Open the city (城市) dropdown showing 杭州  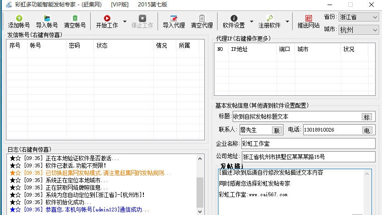click(359, 30)
